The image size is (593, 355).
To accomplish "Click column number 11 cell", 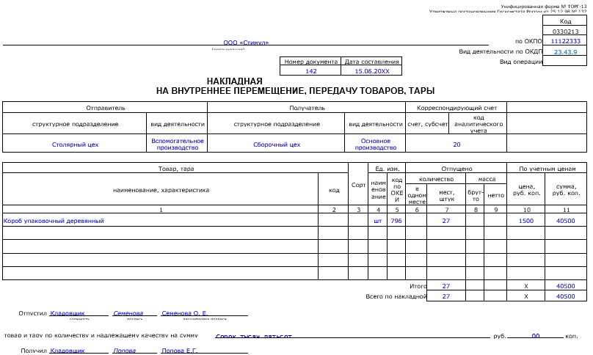I will tap(566, 210).
